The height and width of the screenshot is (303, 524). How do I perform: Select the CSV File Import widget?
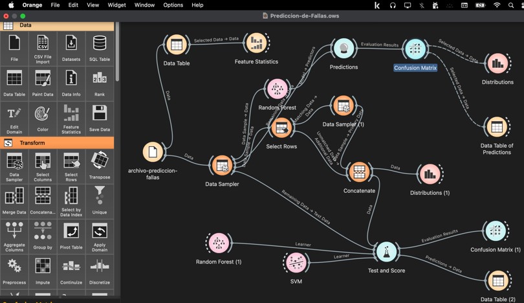[x=43, y=49]
